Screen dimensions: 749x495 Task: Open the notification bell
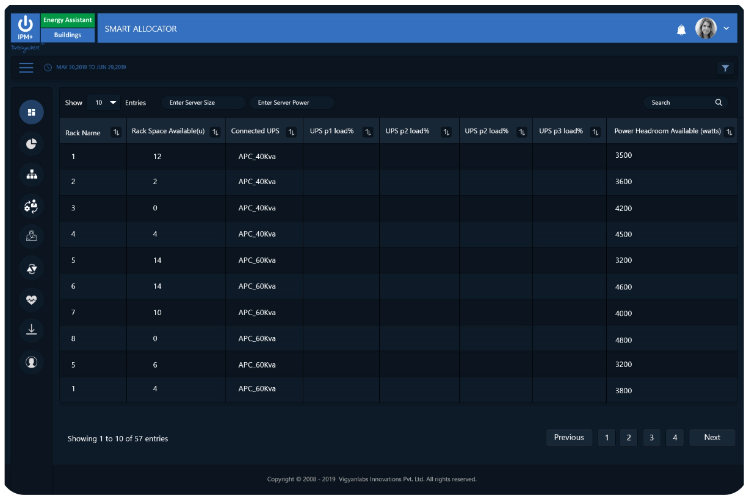click(x=681, y=29)
